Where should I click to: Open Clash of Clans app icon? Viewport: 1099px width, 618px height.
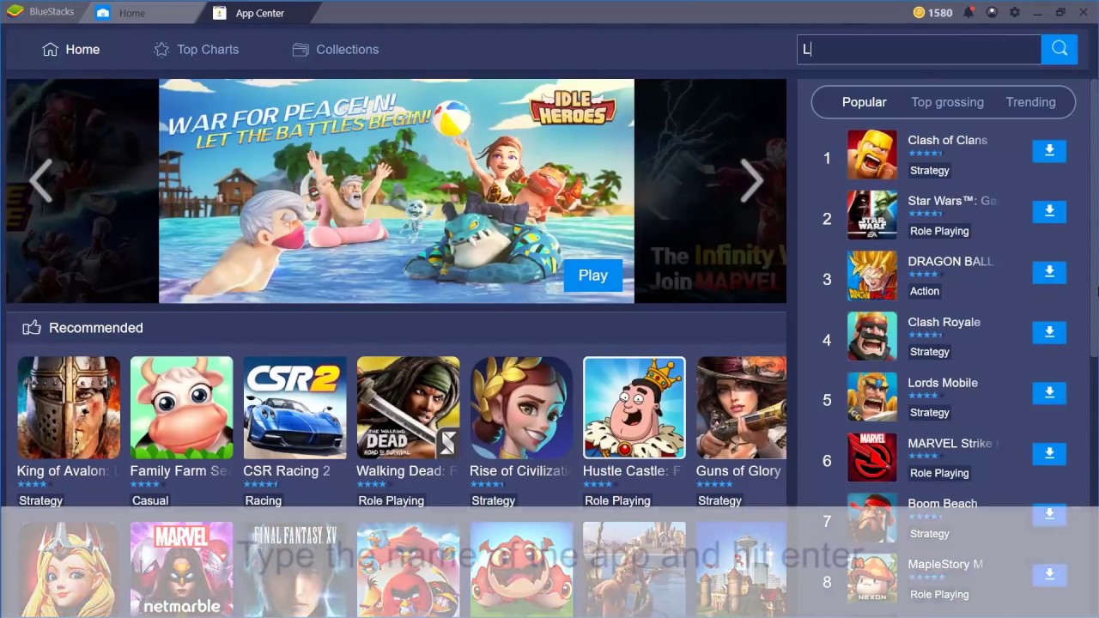click(872, 154)
